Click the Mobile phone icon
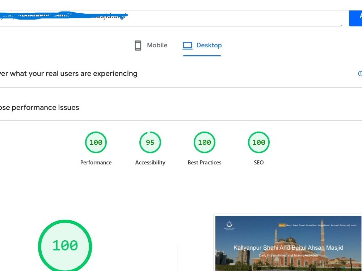Image resolution: width=362 pixels, height=271 pixels. click(x=138, y=46)
